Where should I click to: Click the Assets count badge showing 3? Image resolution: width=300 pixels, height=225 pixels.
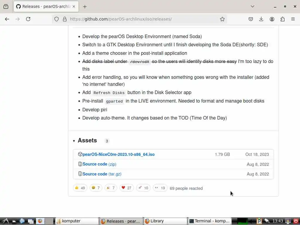coord(107,141)
